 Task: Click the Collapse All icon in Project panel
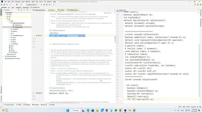pyautogui.click(x=24, y=10)
